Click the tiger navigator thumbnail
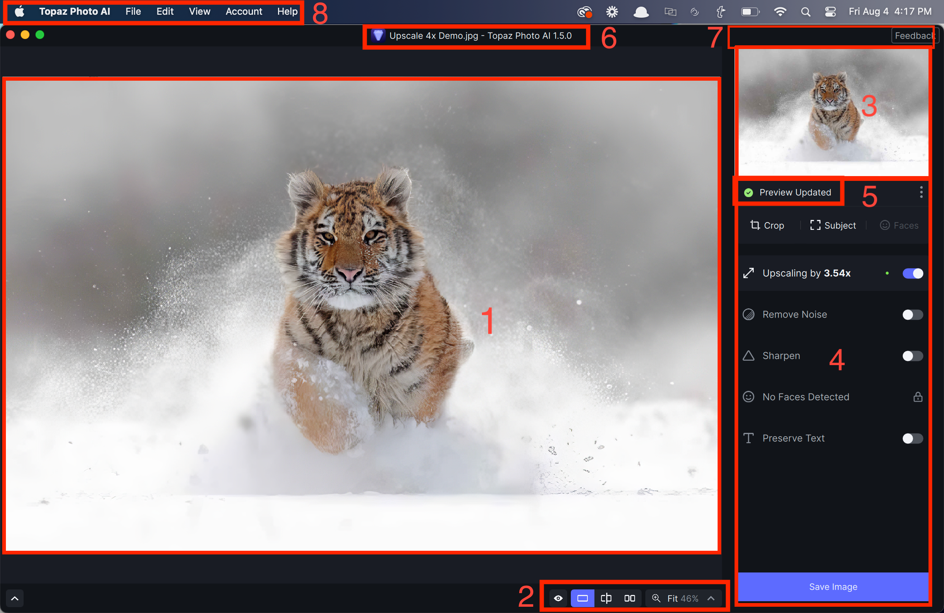The width and height of the screenshot is (944, 613). pyautogui.click(x=833, y=112)
